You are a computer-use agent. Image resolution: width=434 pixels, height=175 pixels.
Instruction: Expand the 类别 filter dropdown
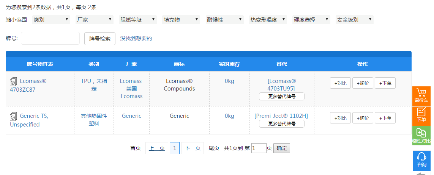pos(51,20)
